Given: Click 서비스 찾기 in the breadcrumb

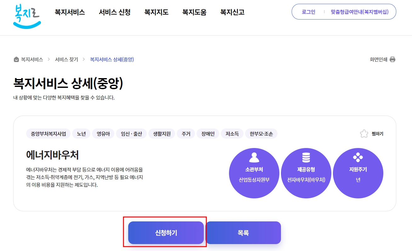Looking at the screenshot, I should 66,60.
